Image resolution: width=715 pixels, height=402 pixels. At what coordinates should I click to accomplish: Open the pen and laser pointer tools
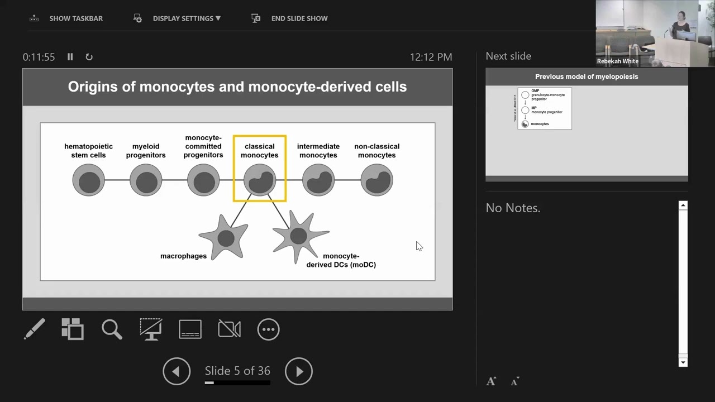pyautogui.click(x=35, y=329)
